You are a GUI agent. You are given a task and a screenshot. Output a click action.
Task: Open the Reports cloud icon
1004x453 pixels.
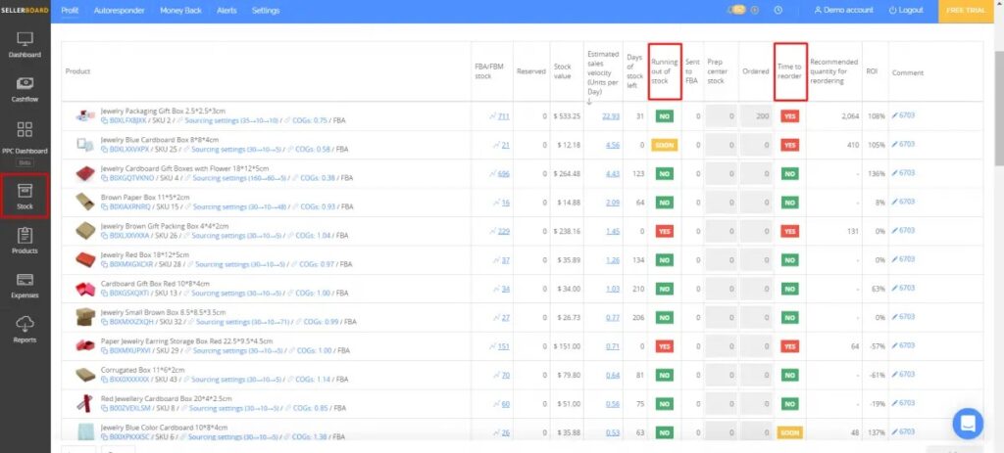[25, 329]
